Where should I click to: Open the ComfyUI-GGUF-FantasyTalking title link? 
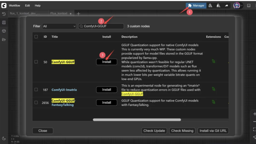point(63,103)
